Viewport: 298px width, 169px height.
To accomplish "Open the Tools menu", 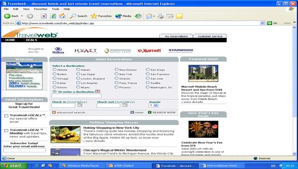I will [55, 9].
